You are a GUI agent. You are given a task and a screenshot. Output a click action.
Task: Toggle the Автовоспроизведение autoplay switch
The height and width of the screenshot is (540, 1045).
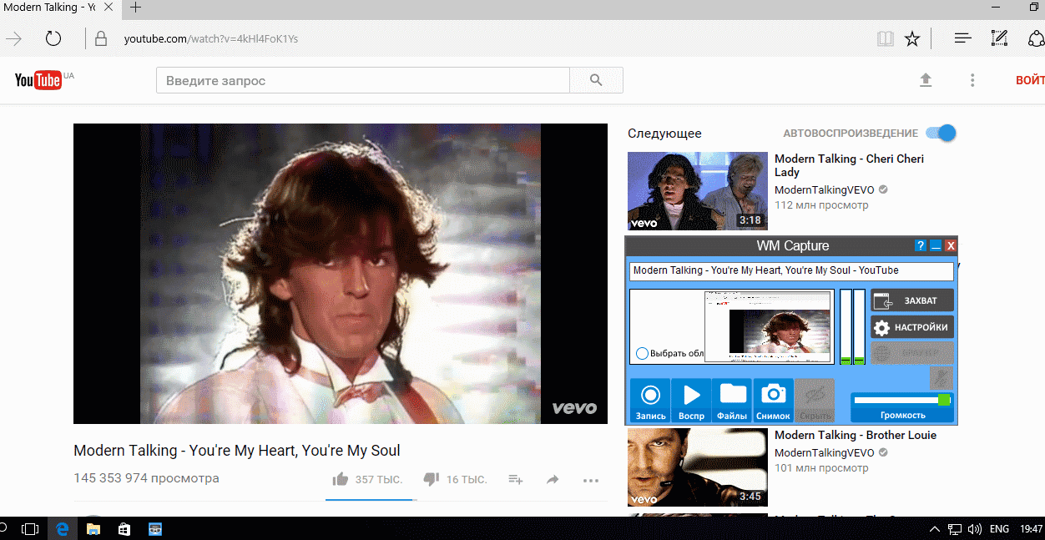[x=942, y=133]
